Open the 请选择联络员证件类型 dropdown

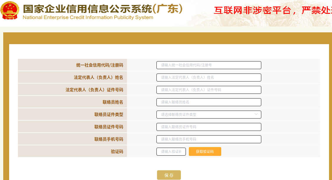(206, 115)
